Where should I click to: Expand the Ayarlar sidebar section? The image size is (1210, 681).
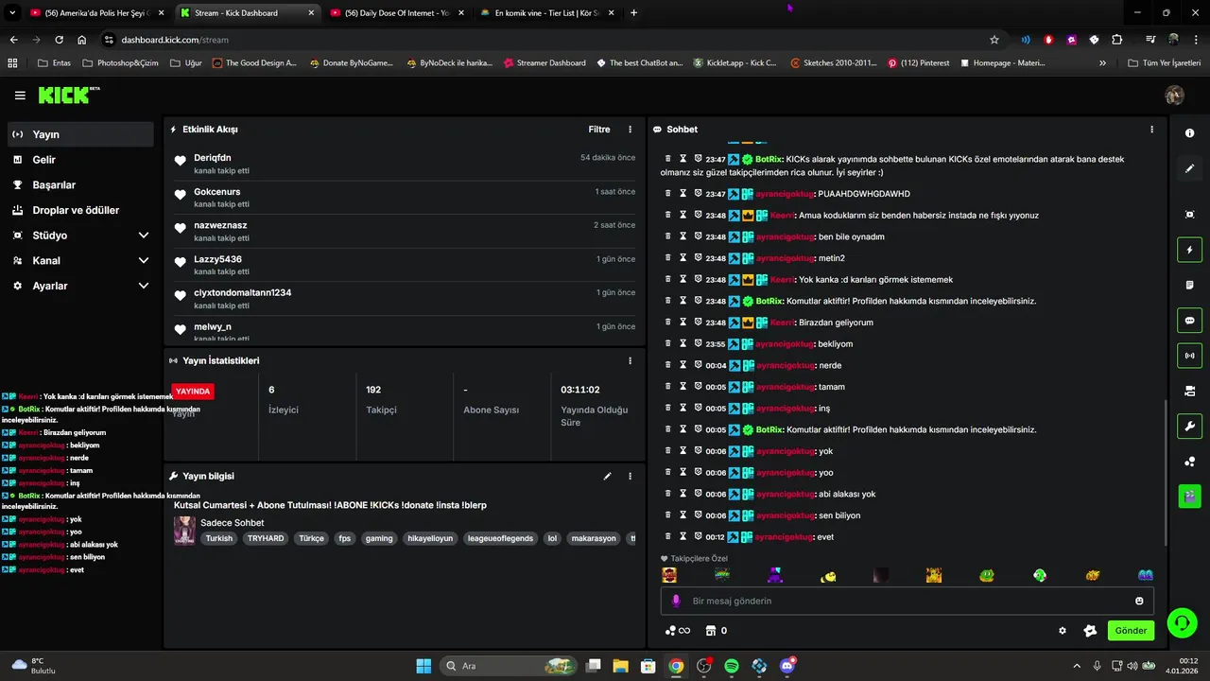[80, 286]
